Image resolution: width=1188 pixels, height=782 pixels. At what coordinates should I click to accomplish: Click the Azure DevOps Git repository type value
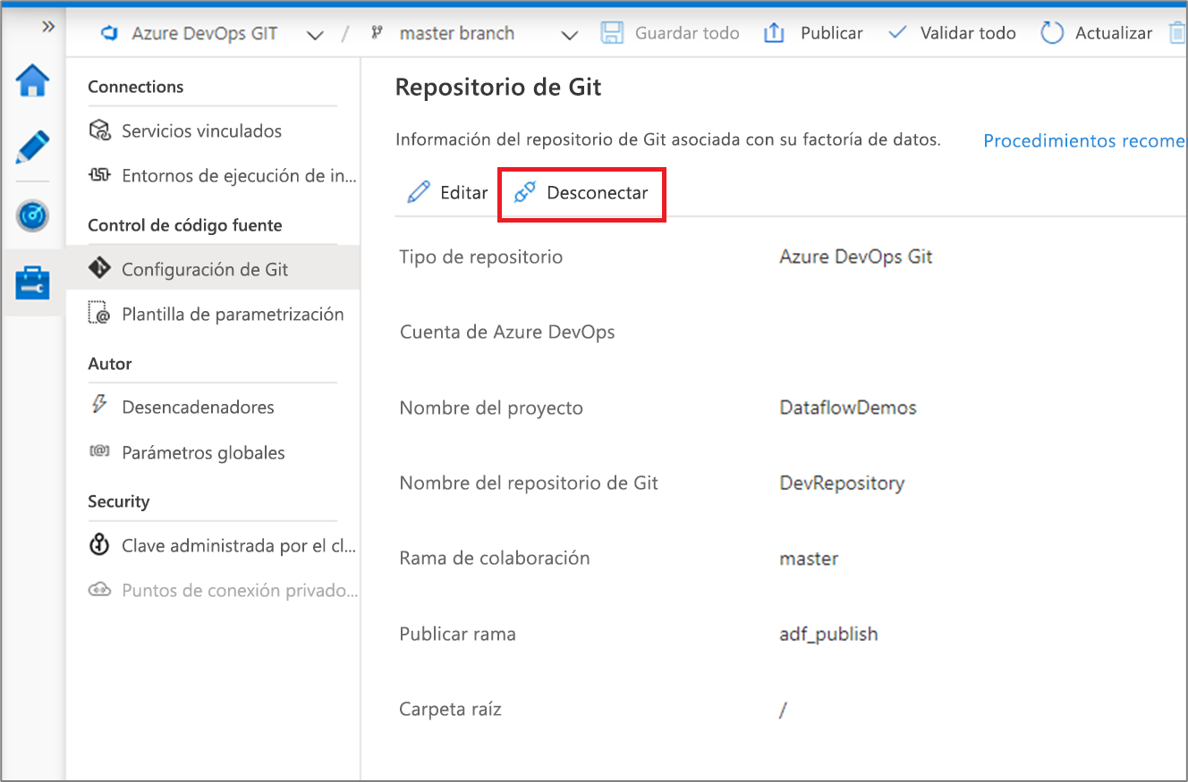pyautogui.click(x=856, y=256)
